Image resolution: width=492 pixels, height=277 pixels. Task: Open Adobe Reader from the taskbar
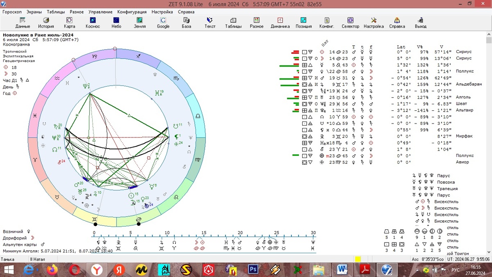pos(364,270)
